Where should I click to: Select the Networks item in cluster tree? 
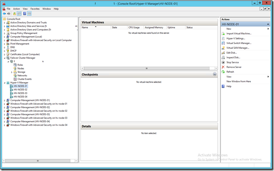(22, 75)
